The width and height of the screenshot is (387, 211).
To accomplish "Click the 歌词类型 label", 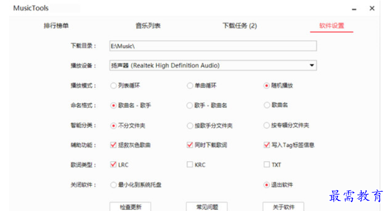I will point(83,165).
